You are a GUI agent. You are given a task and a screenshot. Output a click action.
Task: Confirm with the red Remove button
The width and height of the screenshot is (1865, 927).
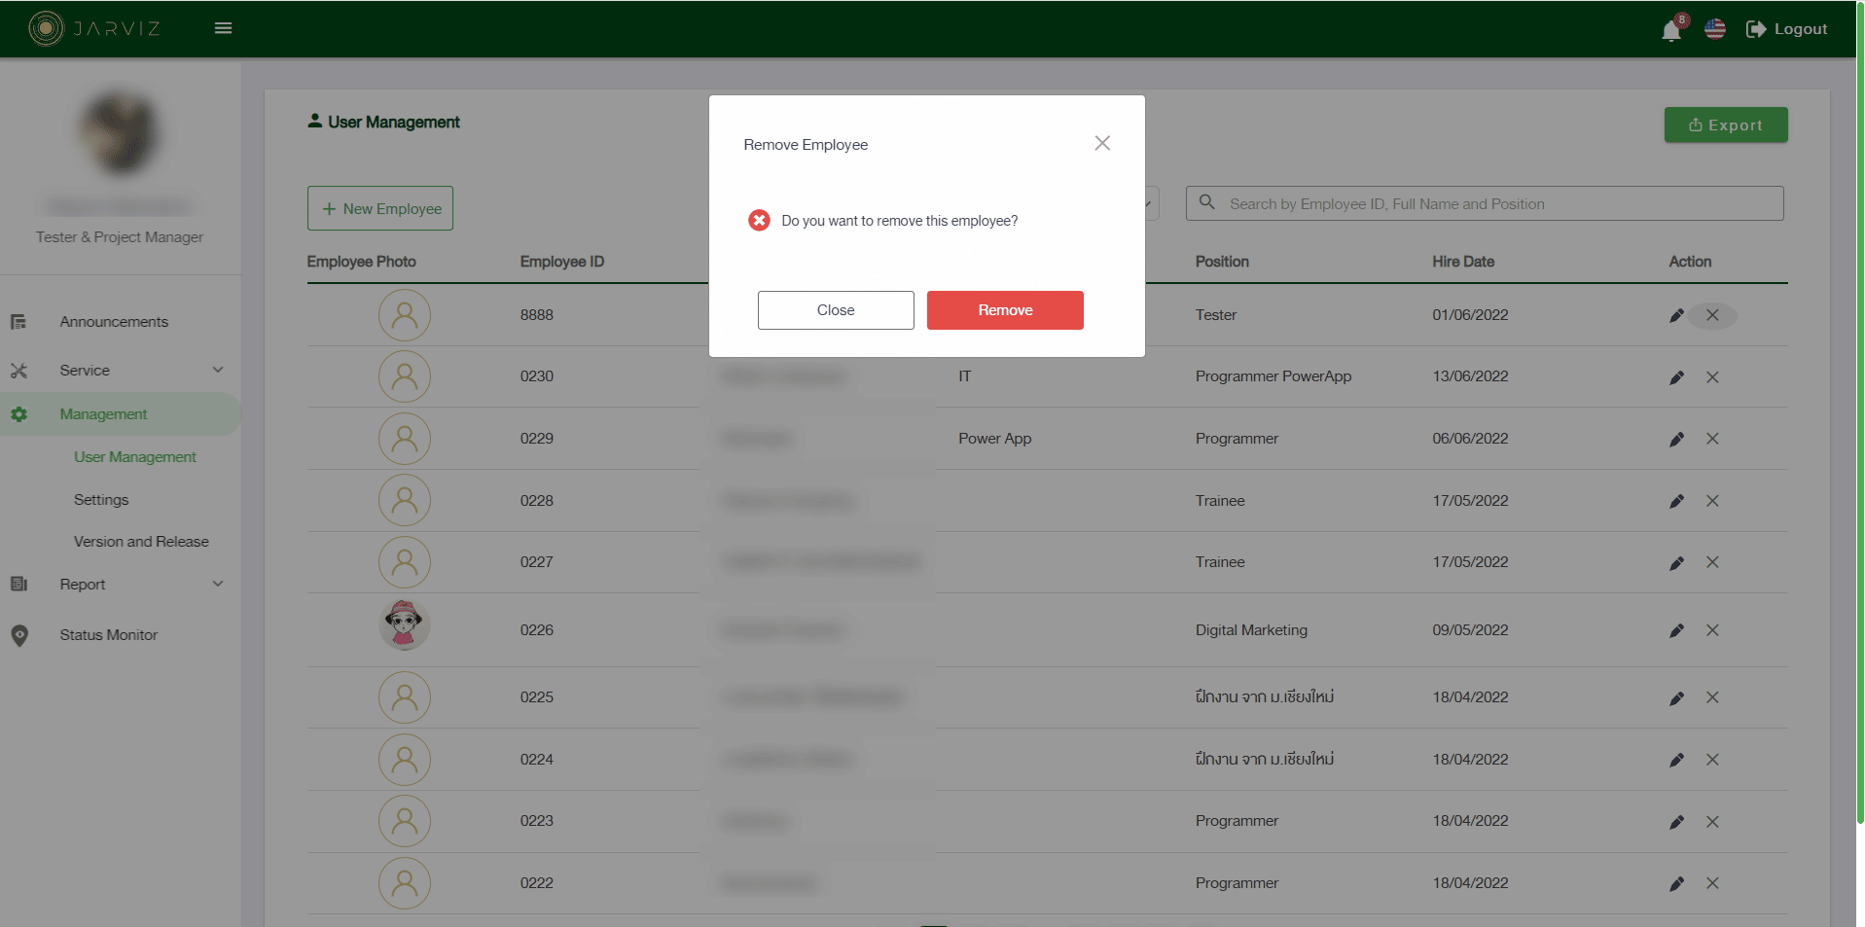coord(1004,310)
